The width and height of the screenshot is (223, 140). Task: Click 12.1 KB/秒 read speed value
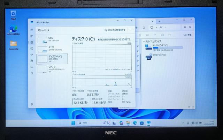pos(80,103)
